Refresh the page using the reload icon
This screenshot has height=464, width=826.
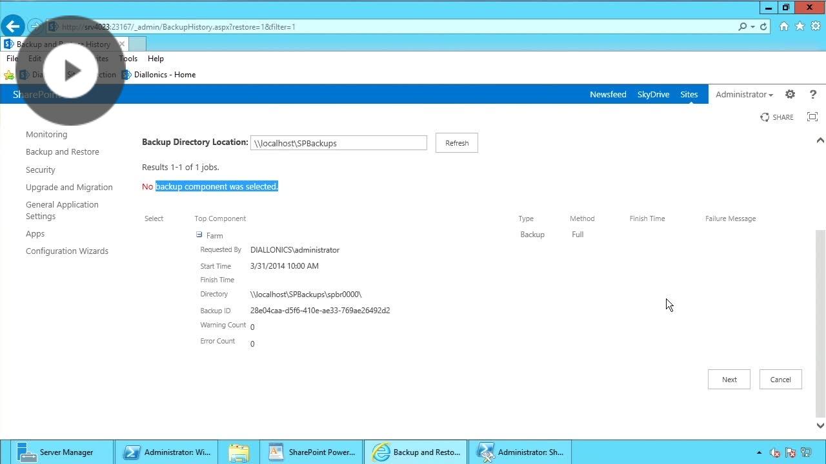(x=762, y=26)
